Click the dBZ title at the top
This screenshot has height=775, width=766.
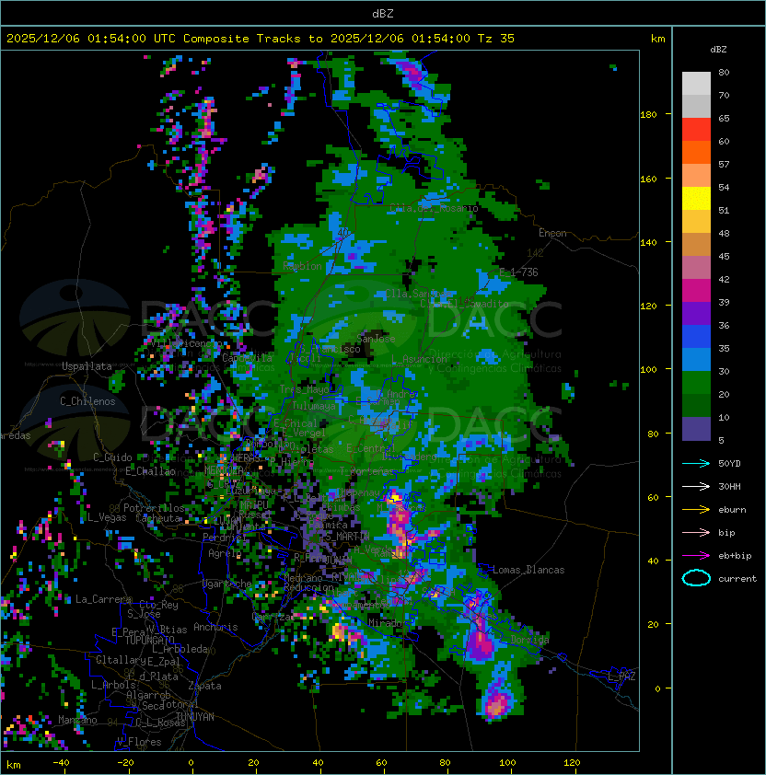[x=383, y=13]
